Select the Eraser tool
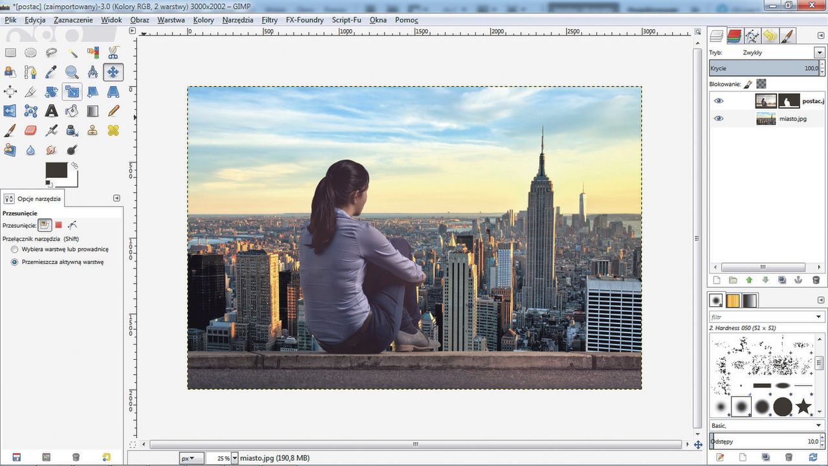The height and width of the screenshot is (466, 828). point(30,131)
